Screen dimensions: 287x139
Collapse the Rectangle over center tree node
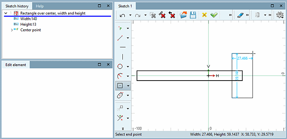coord(6,13)
